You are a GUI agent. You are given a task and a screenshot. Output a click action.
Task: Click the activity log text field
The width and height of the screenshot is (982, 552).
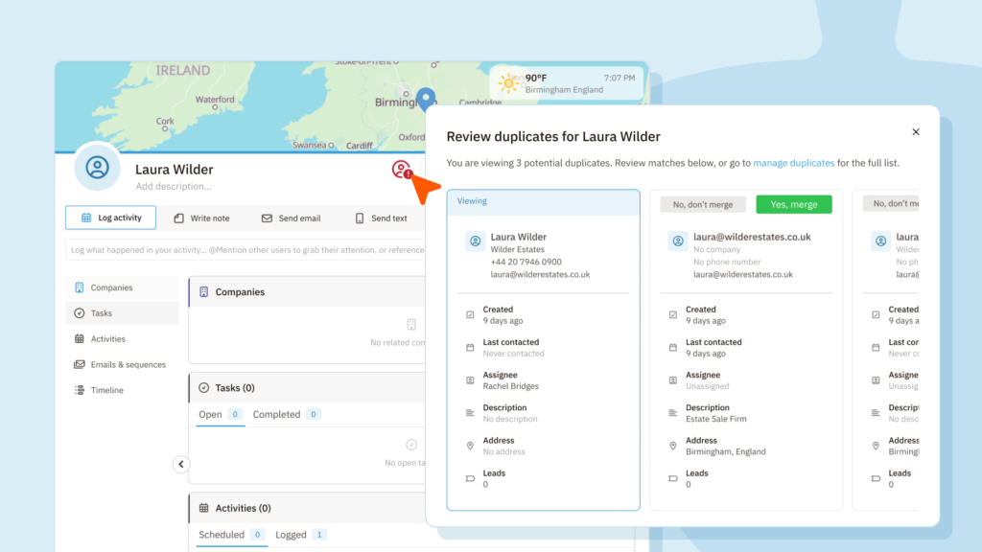pyautogui.click(x=245, y=250)
